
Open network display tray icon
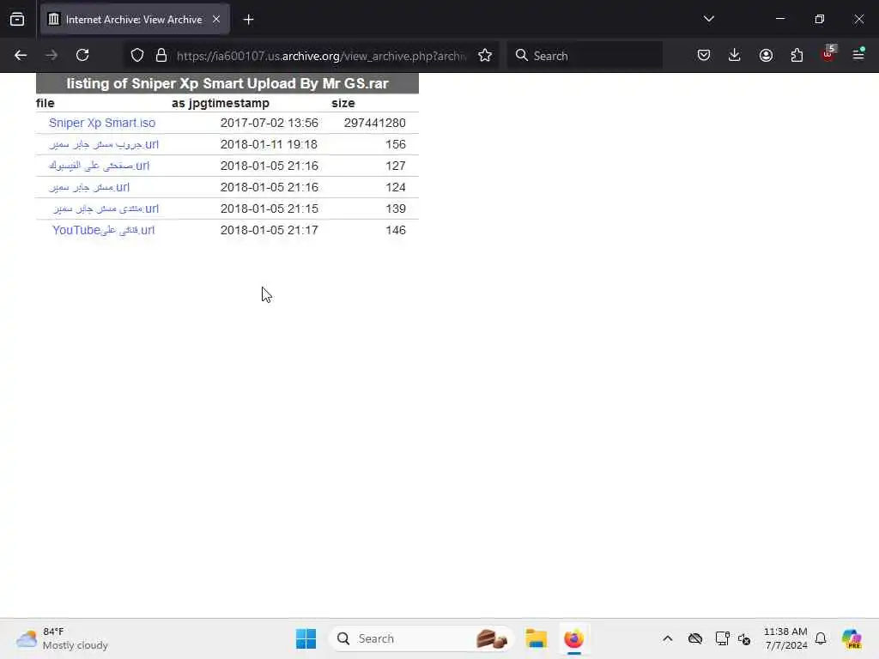click(722, 638)
